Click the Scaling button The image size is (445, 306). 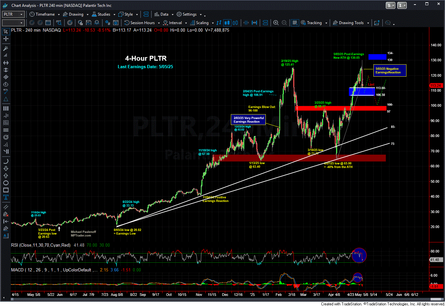[199, 23]
